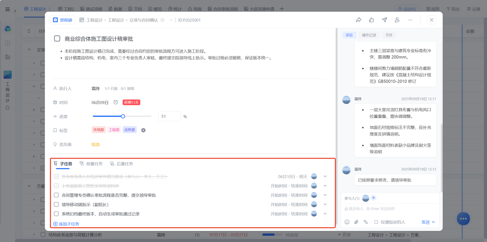The image size is (487, 242).
Task: Click the folder icon in left sidebar
Action: click(x=7, y=57)
